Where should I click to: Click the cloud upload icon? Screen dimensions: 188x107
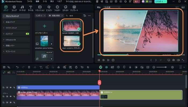coord(121,1)
